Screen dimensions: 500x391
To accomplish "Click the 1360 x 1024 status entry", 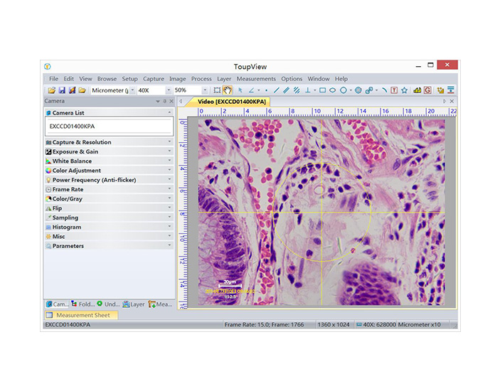I will pos(334,325).
